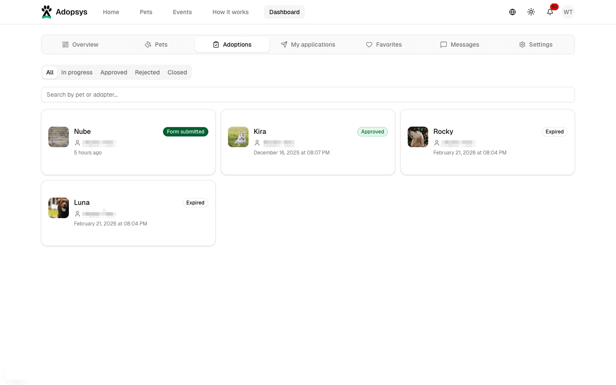Image resolution: width=616 pixels, height=385 pixels.
Task: Open the Favorites tab
Action: (384, 44)
